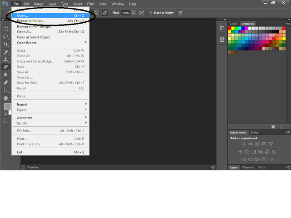
Task: Add a Threshold adjustment
Action: 257,159
